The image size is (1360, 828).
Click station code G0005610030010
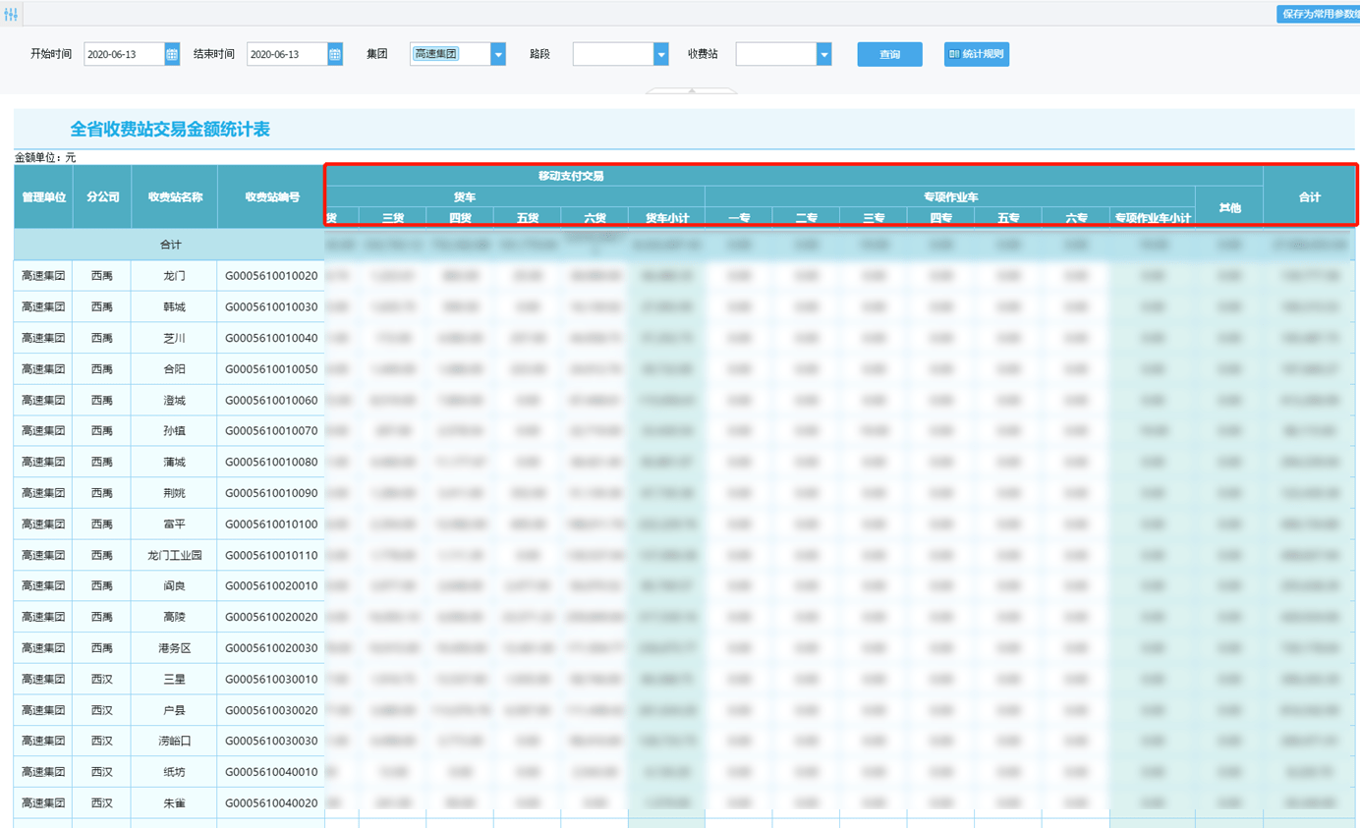click(272, 679)
